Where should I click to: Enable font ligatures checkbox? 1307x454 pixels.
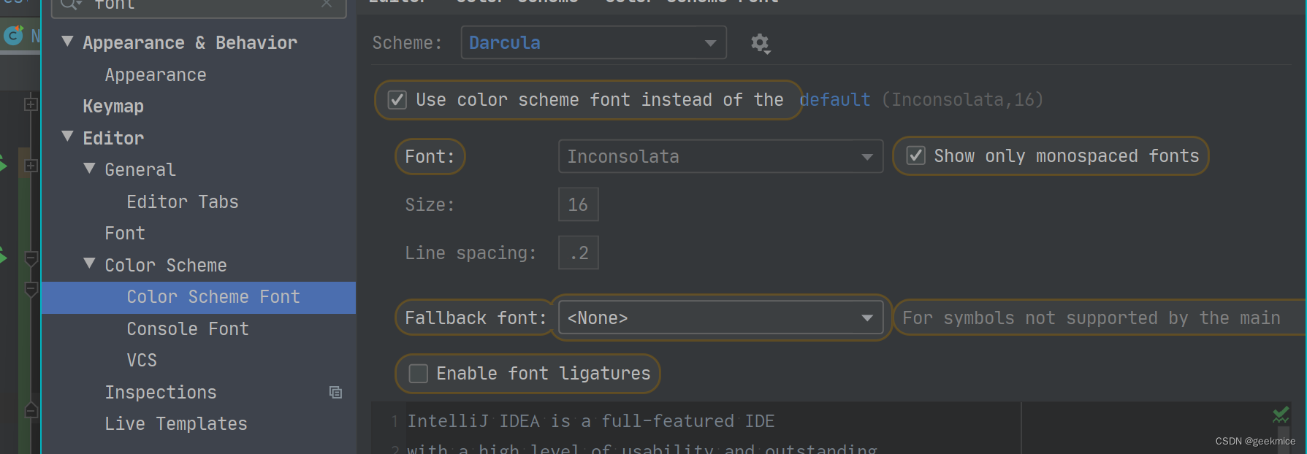pyautogui.click(x=419, y=374)
